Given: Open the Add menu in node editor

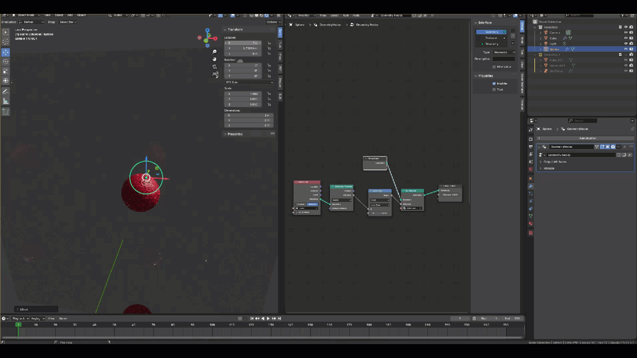Looking at the screenshot, I should click(x=345, y=15).
